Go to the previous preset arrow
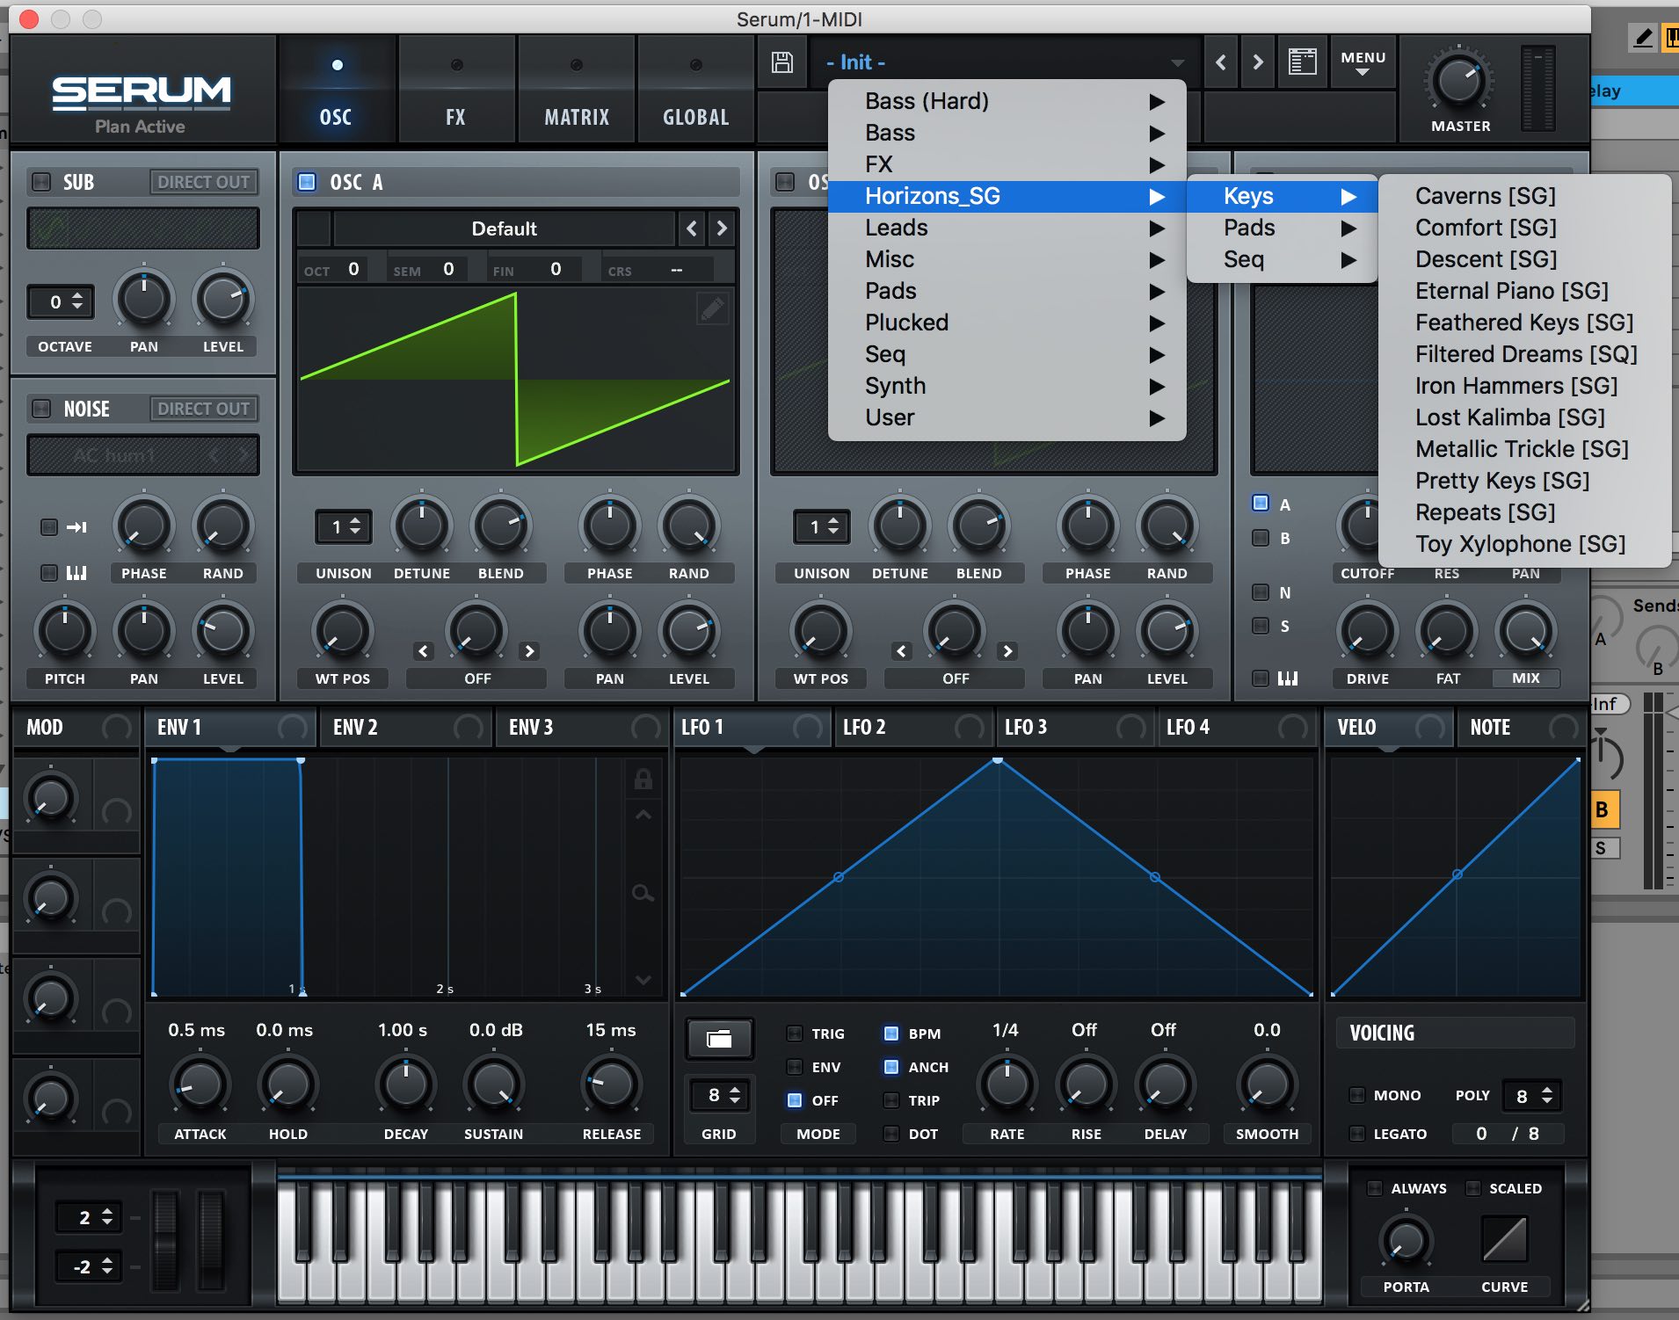Screen dimensions: 1679x1320 1221,62
